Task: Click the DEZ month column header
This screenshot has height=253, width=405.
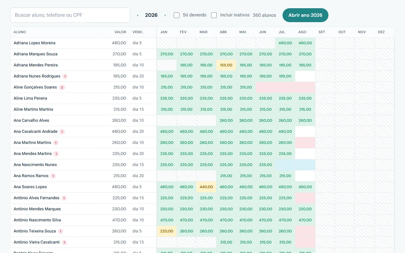Action: coord(381,32)
